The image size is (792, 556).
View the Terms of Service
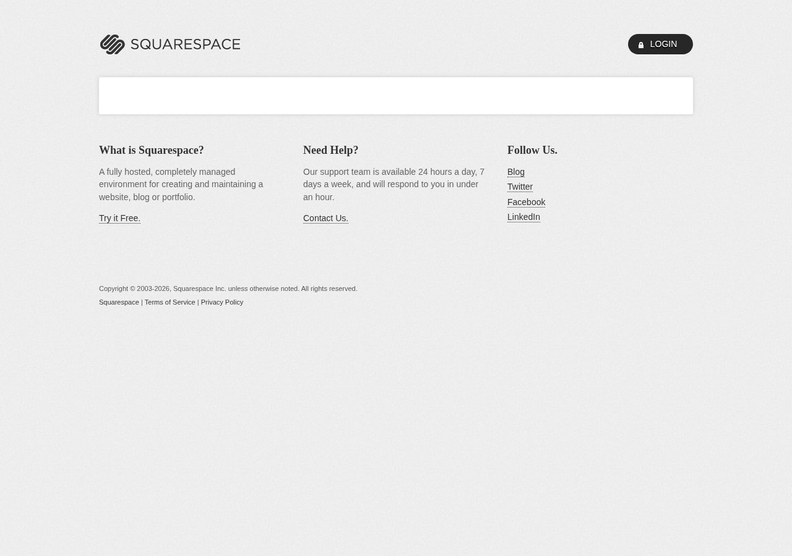pos(170,302)
